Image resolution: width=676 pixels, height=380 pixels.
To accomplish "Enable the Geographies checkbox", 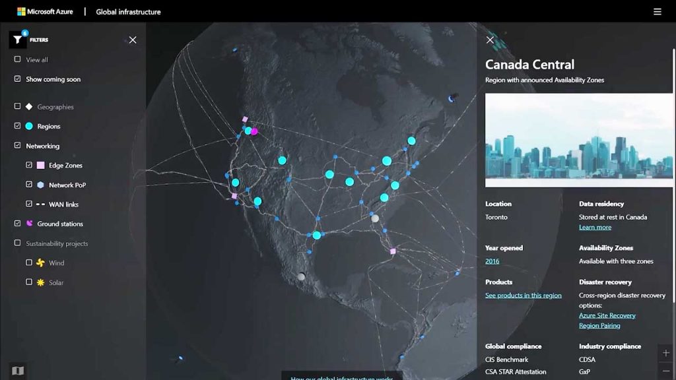I will (17, 106).
